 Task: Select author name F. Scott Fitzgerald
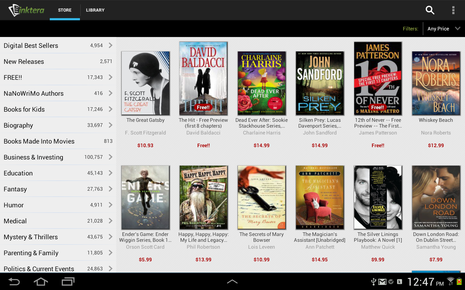pyautogui.click(x=145, y=133)
